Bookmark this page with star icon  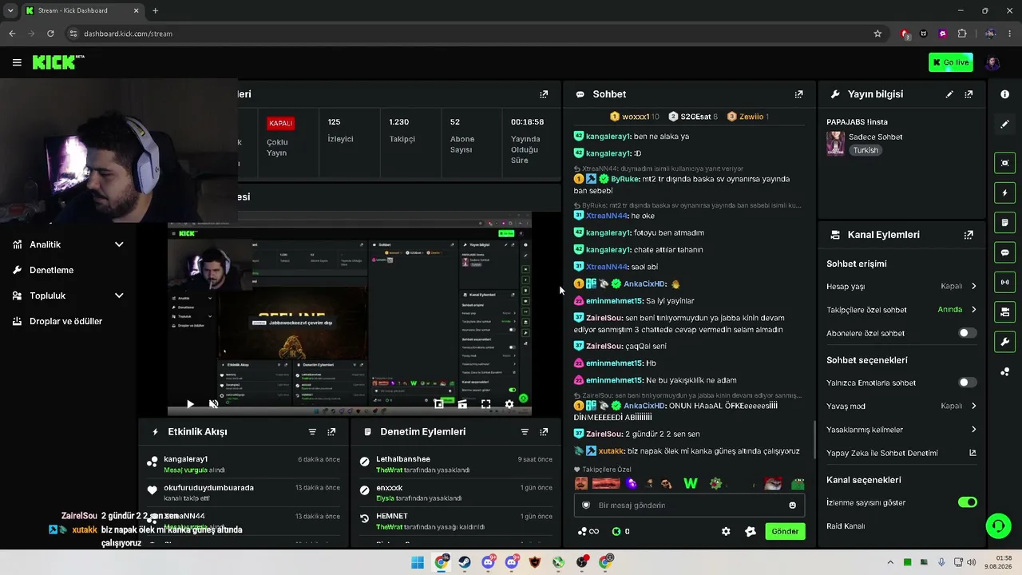[x=877, y=34]
